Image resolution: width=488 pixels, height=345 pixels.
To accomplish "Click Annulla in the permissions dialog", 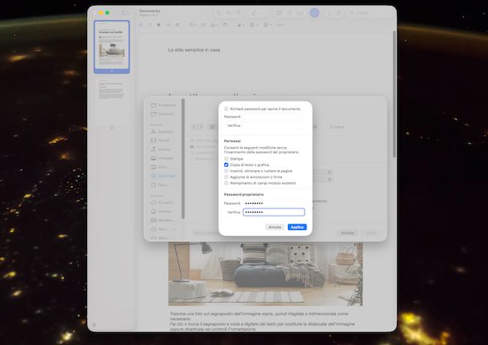I will pyautogui.click(x=274, y=227).
